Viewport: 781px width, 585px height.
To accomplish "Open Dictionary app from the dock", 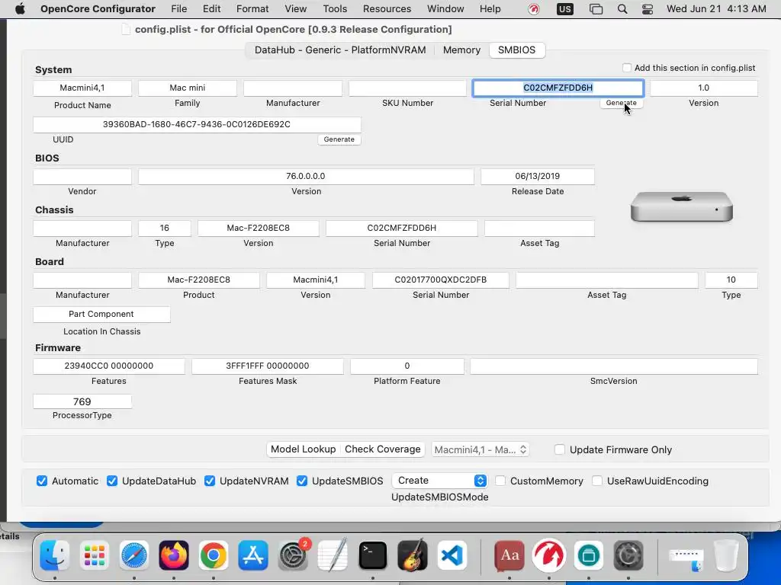I will pos(509,555).
